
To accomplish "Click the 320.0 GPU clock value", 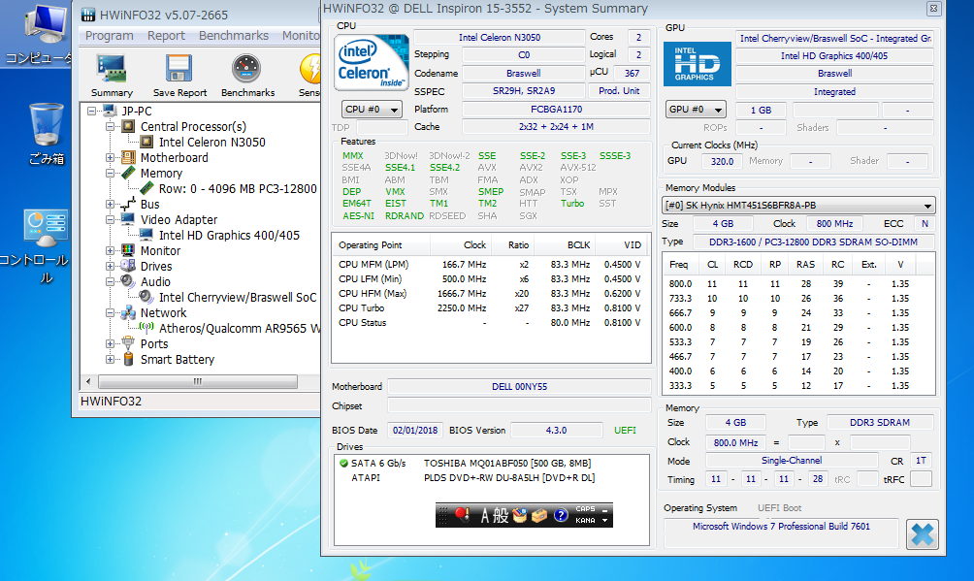I will coord(722,162).
